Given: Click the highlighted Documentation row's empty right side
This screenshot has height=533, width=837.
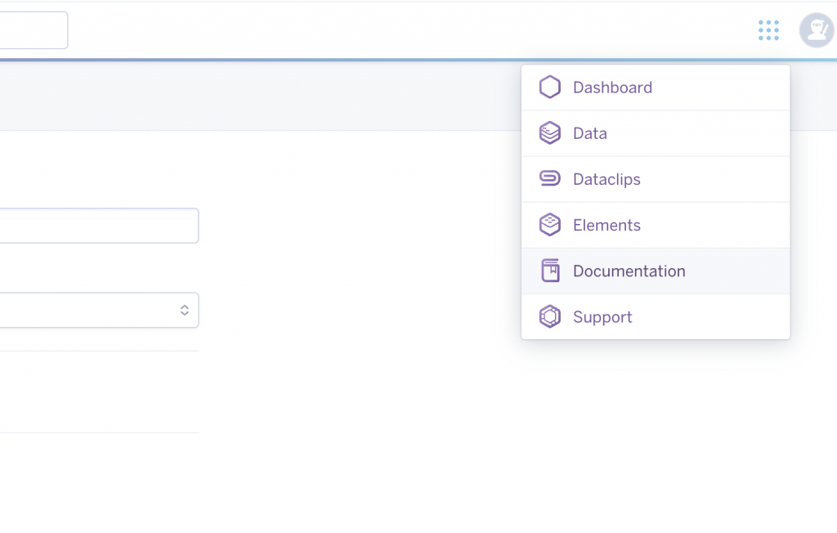Looking at the screenshot, I should pyautogui.click(x=744, y=271).
